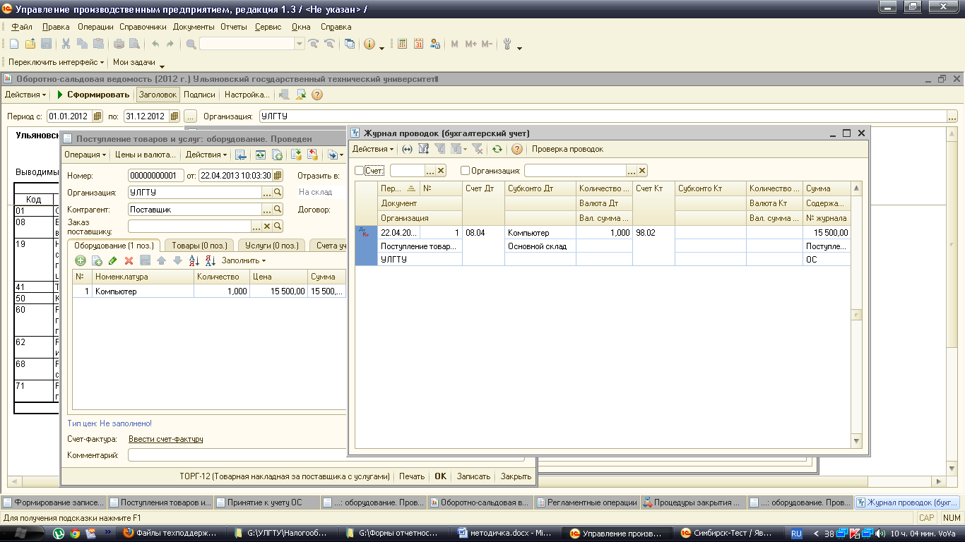
Task: Open the Действия dropdown in Оборотно-сальдовая ведомость
Action: click(x=25, y=95)
